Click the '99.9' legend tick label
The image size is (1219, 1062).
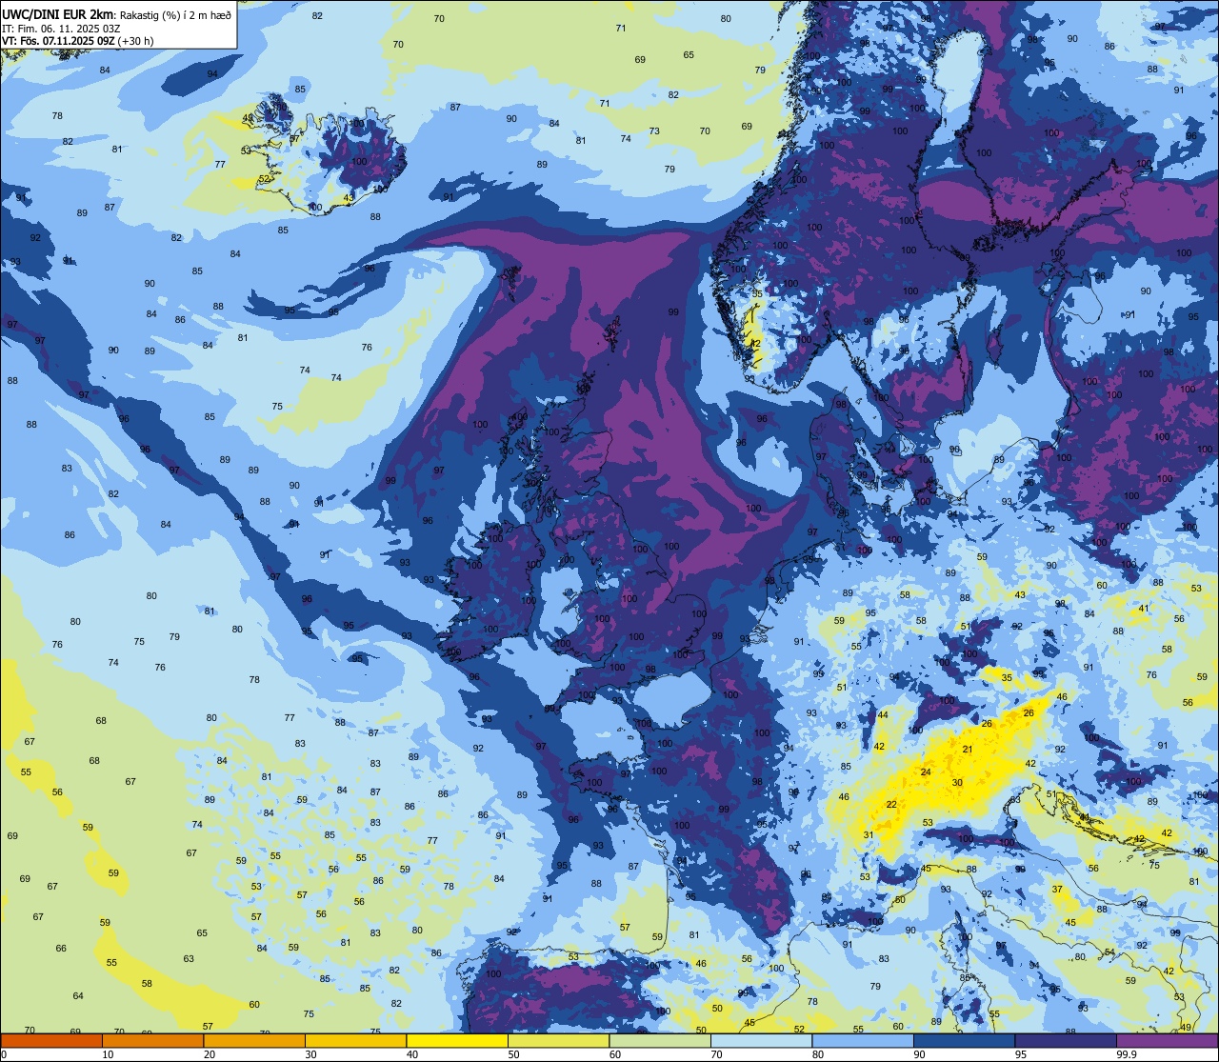[1128, 1054]
